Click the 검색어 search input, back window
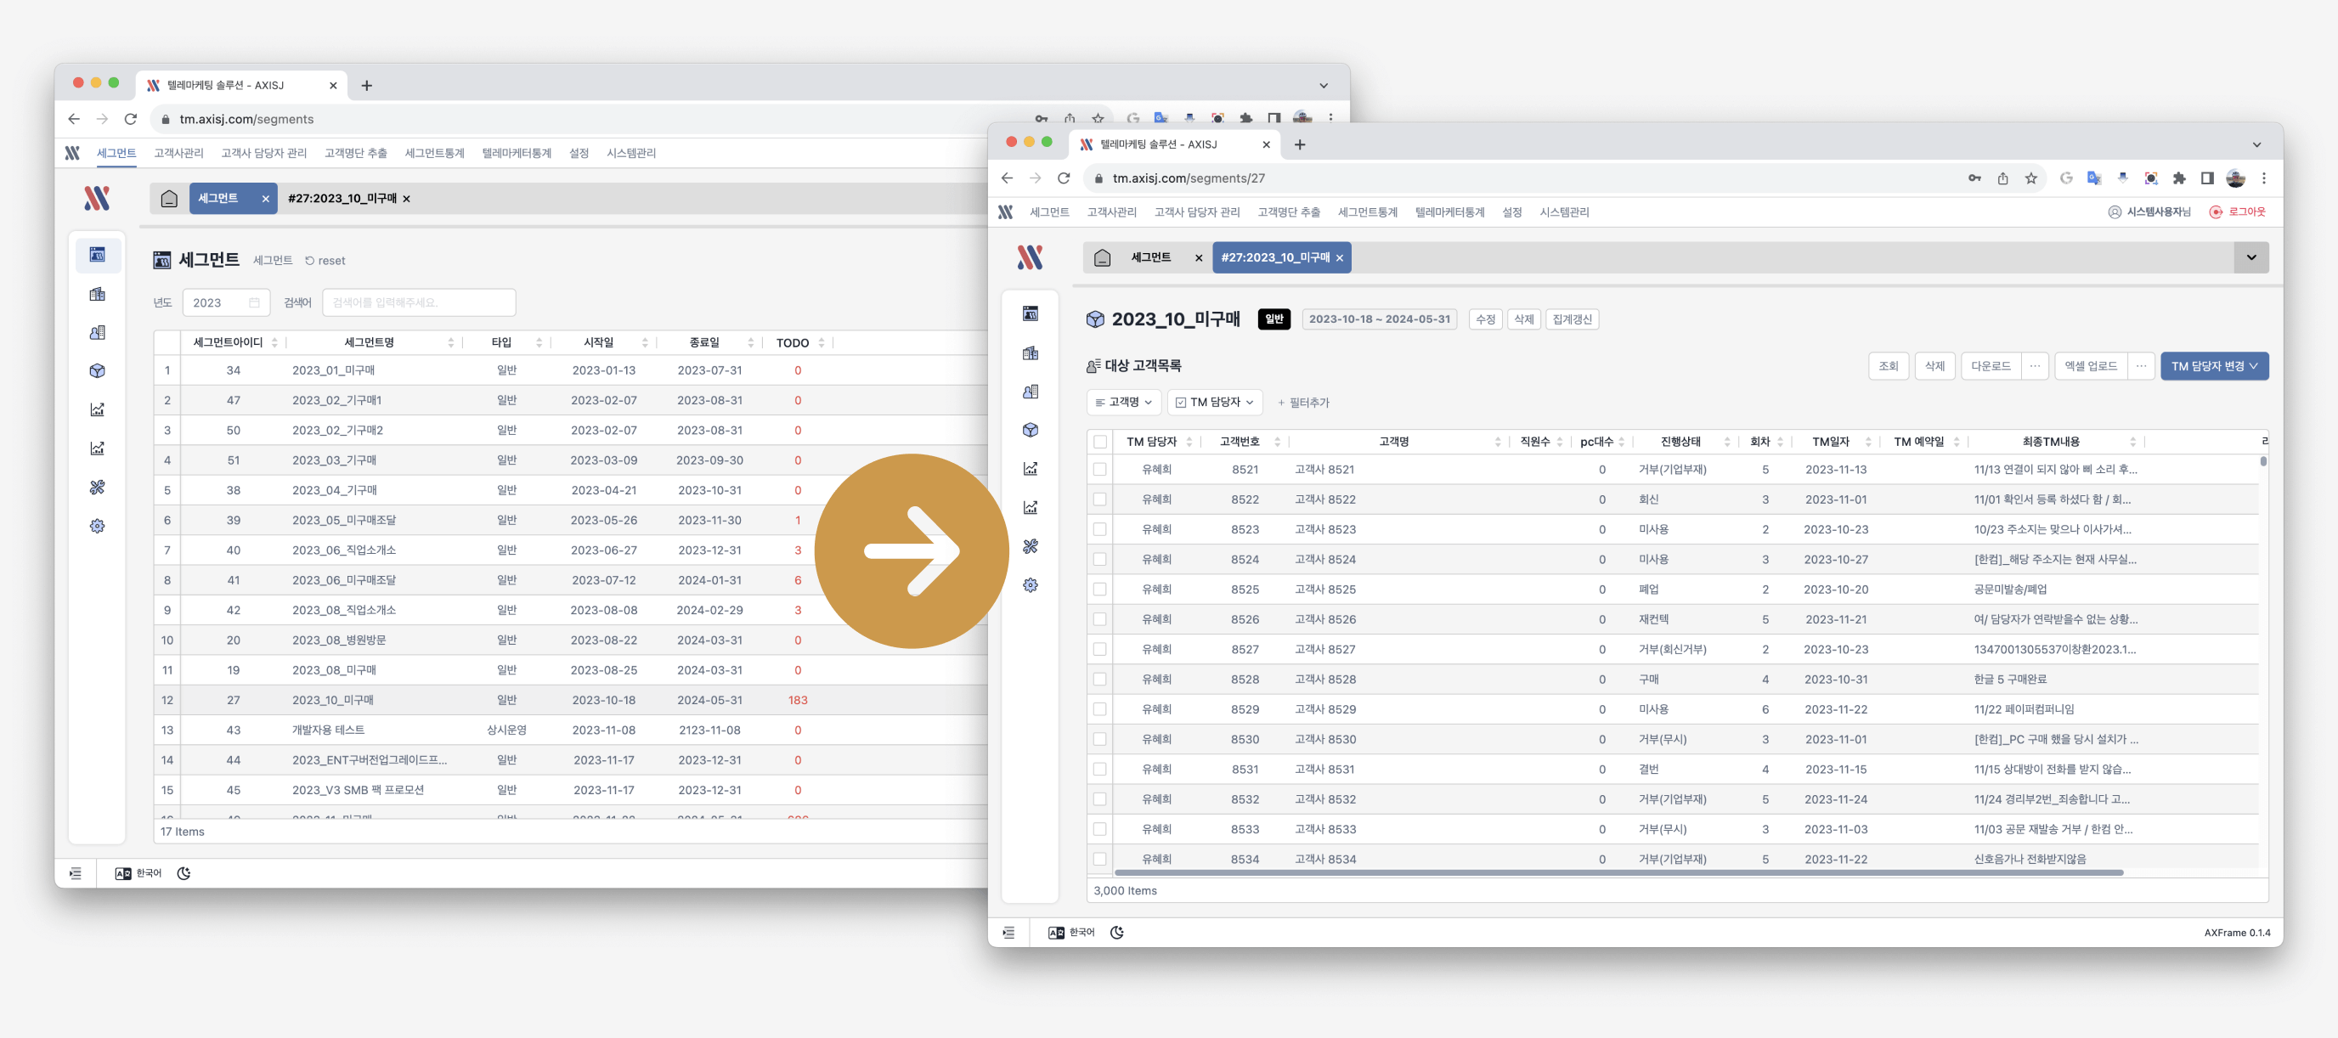The height and width of the screenshot is (1038, 2338). pos(418,303)
